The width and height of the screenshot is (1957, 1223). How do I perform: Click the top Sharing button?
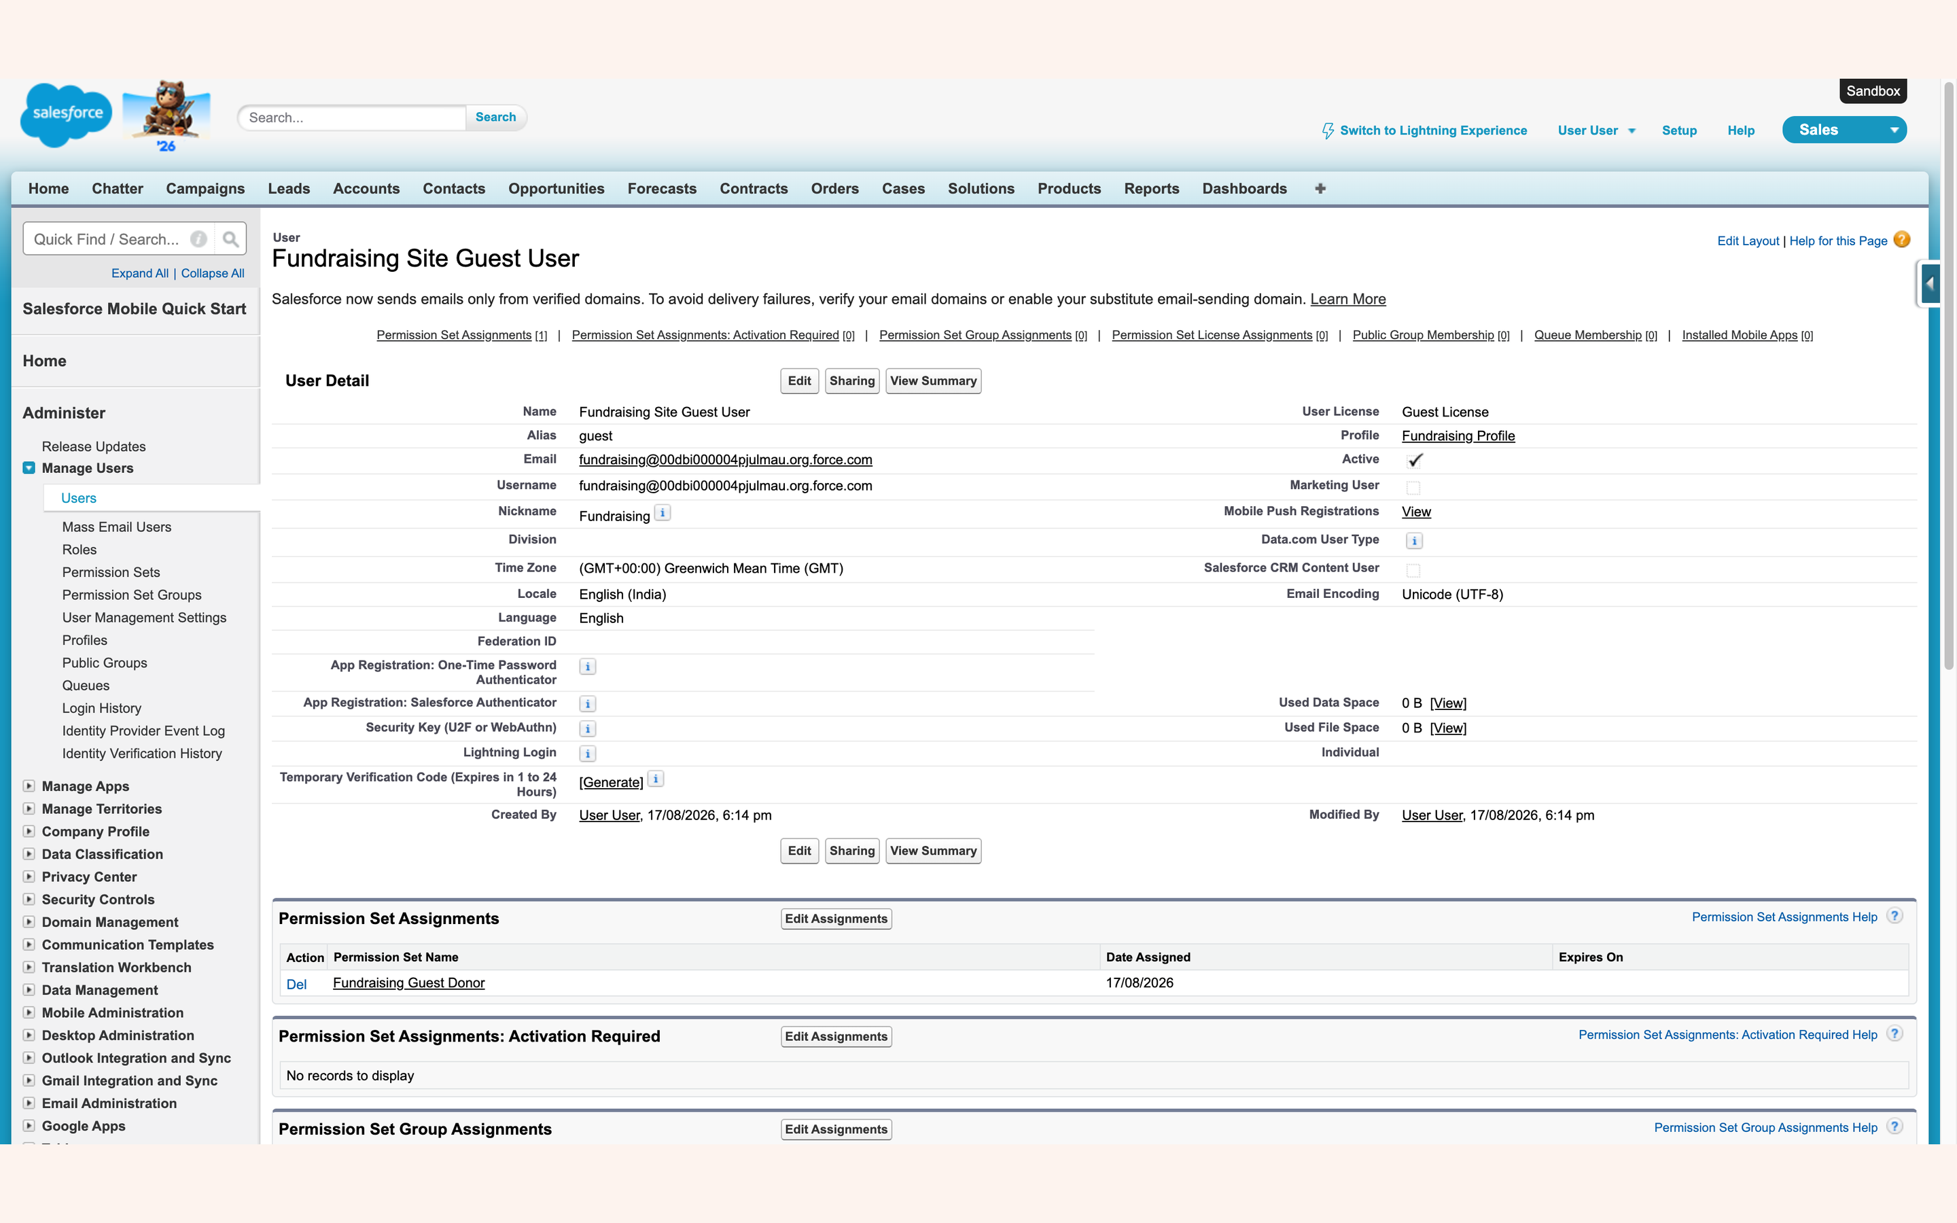coord(851,381)
